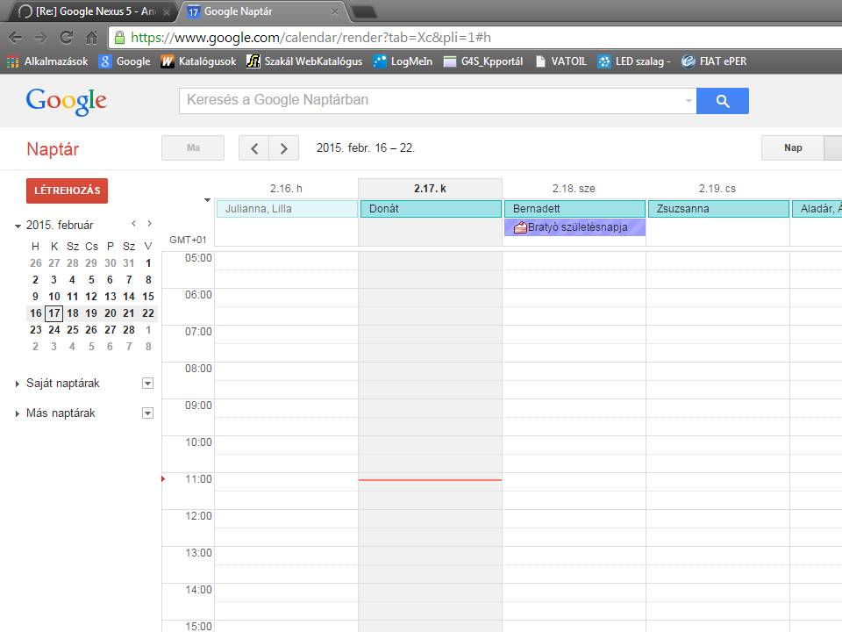
Task: Select day 22 in mini calendar
Action: point(148,313)
